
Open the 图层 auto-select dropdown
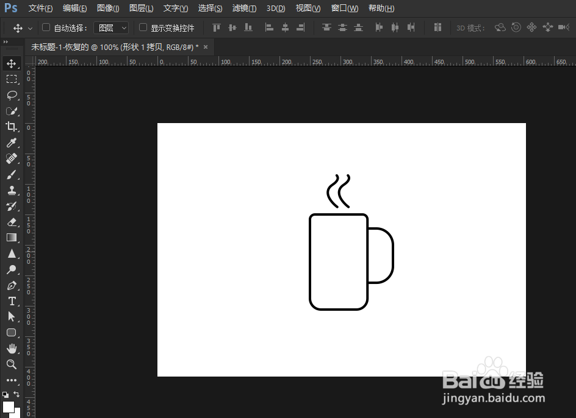coord(111,28)
